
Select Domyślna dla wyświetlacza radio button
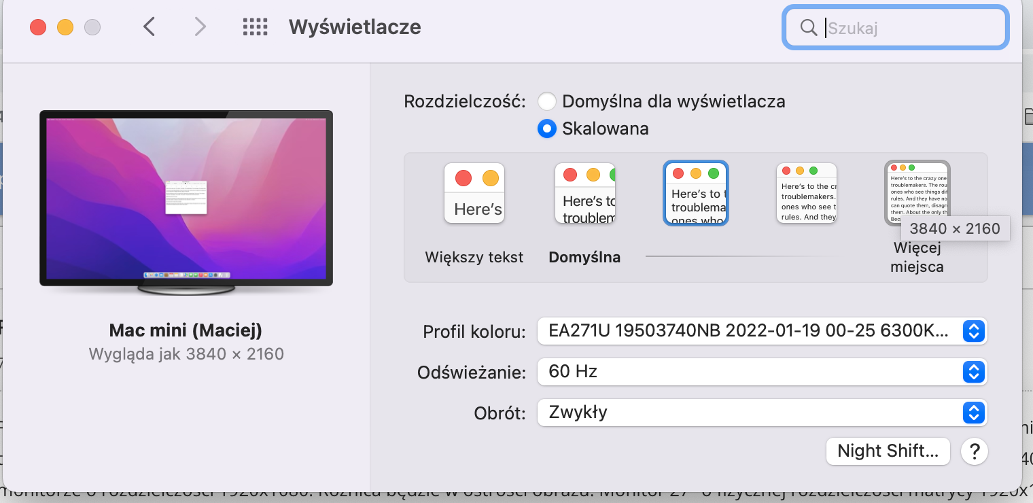547,102
